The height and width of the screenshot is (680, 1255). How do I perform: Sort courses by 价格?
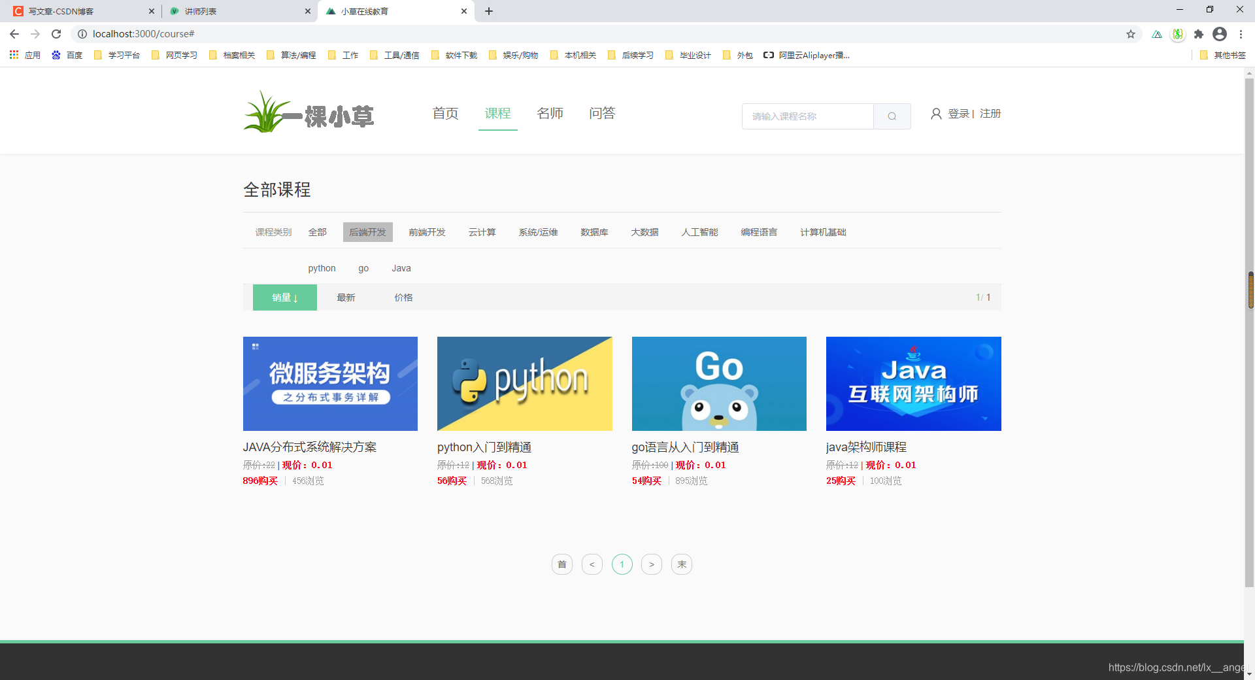(x=404, y=297)
